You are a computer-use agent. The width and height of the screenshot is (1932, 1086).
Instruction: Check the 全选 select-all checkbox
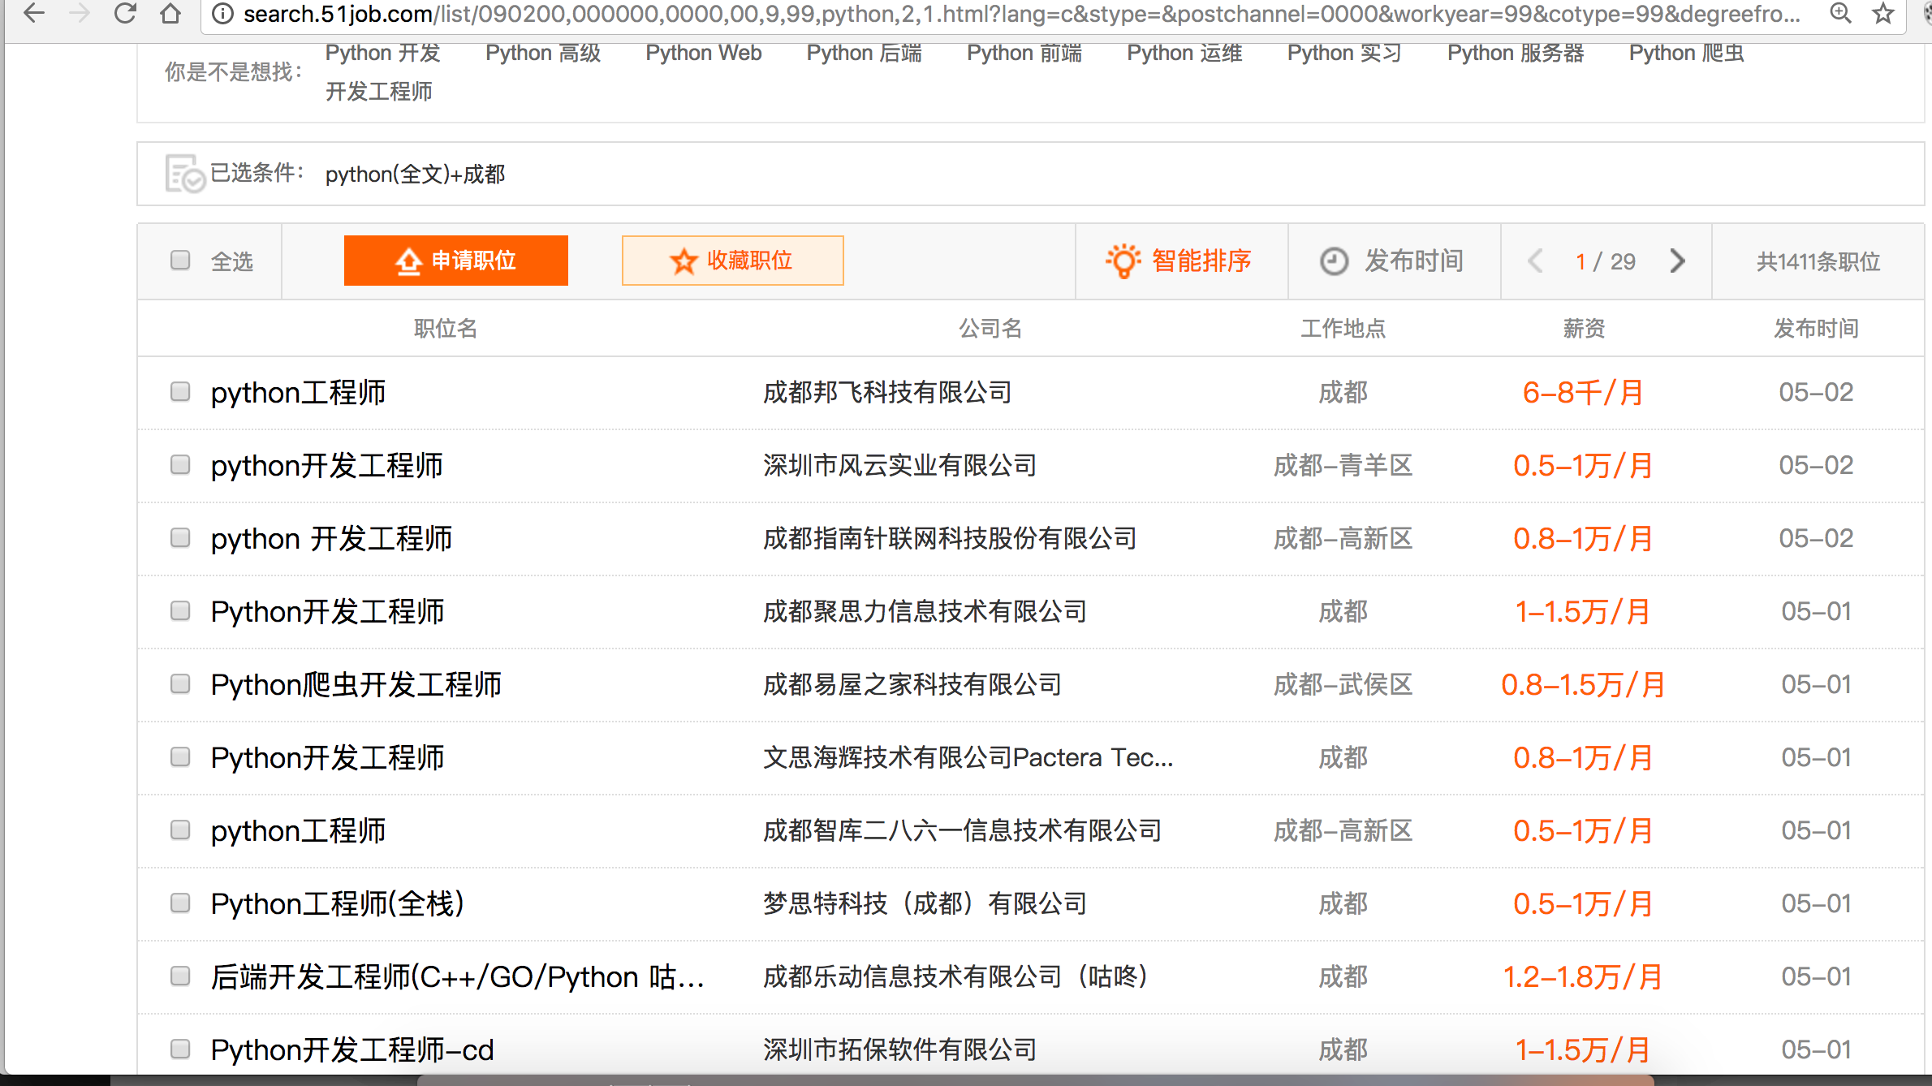point(180,260)
